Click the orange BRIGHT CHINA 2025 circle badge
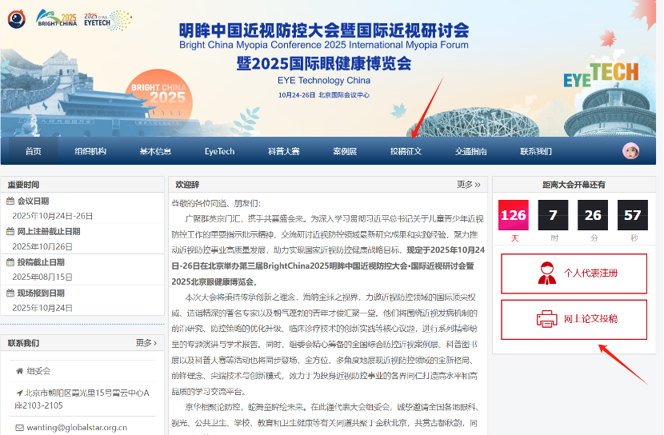664x435 pixels. (159, 102)
